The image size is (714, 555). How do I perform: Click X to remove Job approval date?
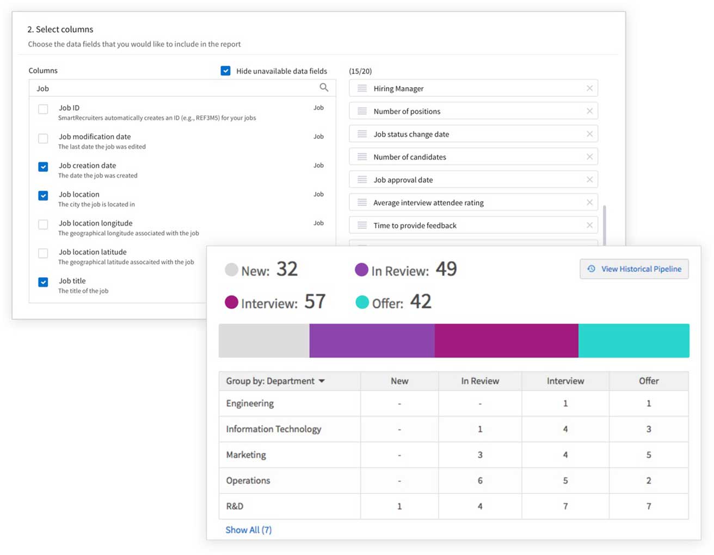[589, 180]
